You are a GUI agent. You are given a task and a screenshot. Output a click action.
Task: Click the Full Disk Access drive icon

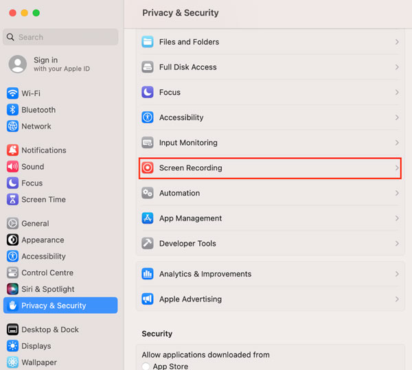[x=148, y=67]
